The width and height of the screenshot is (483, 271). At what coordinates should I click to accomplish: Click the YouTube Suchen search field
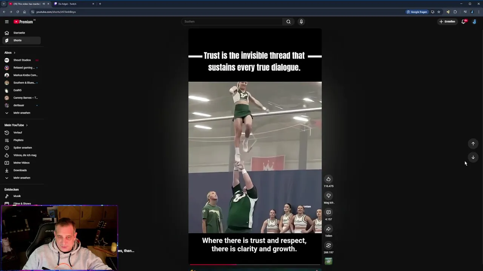232,21
